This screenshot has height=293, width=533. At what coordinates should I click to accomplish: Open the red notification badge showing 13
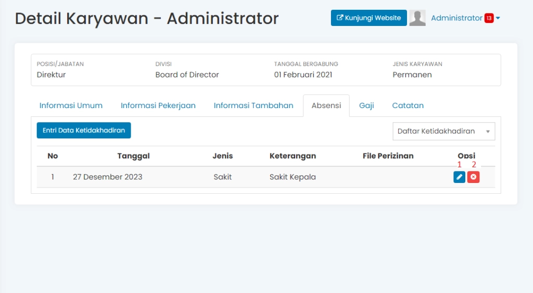(489, 18)
